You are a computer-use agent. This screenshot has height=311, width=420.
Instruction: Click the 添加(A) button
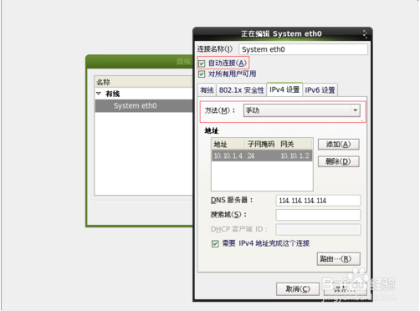pos(339,145)
